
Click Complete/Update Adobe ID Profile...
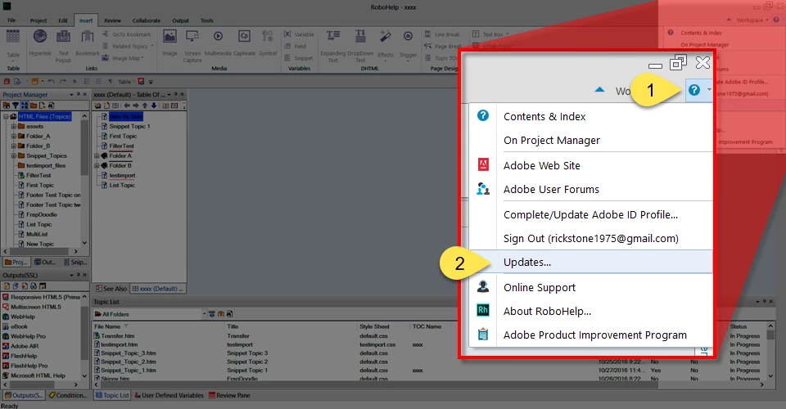click(591, 214)
